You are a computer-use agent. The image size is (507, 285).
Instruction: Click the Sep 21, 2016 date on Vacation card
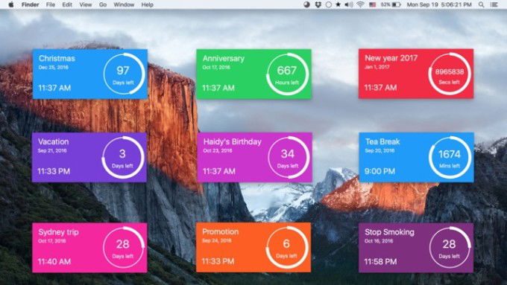click(x=52, y=151)
